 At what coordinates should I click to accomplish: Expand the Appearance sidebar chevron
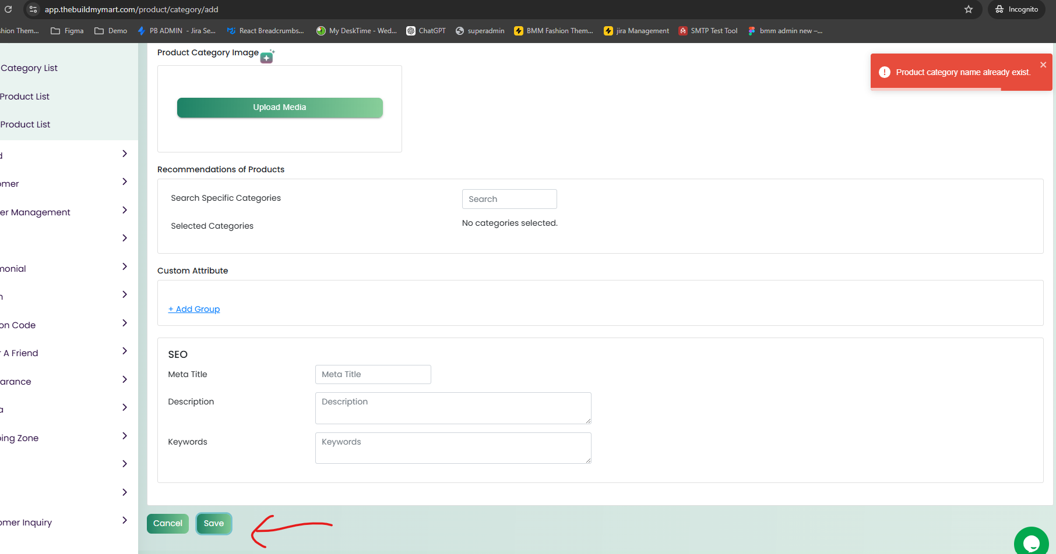tap(125, 379)
